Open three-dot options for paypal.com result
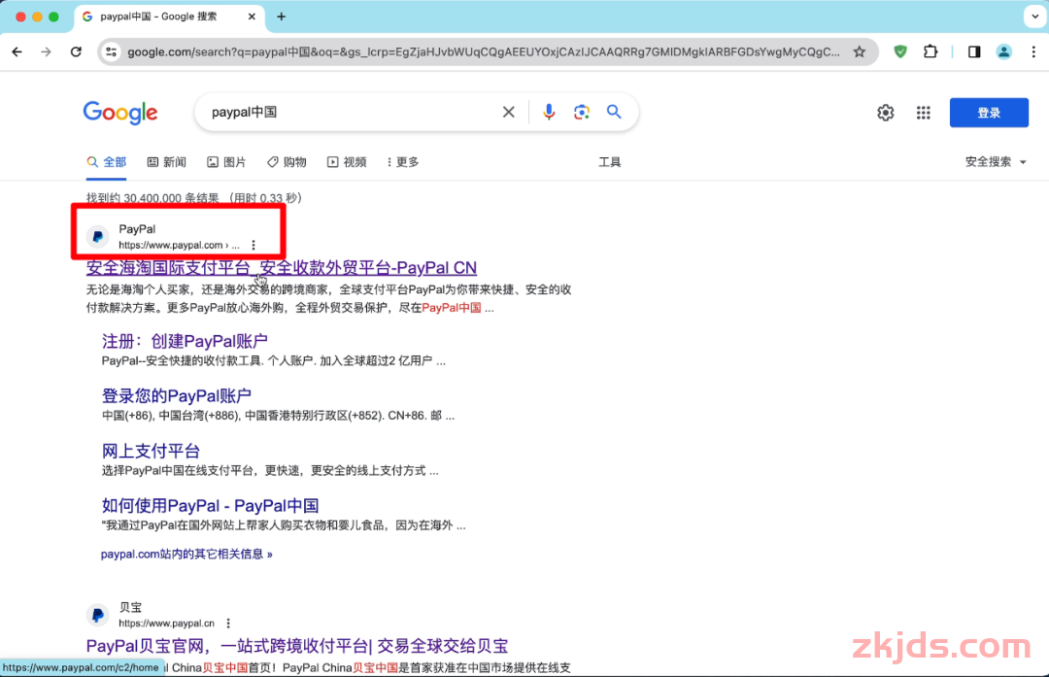1049x677 pixels. pyautogui.click(x=254, y=245)
